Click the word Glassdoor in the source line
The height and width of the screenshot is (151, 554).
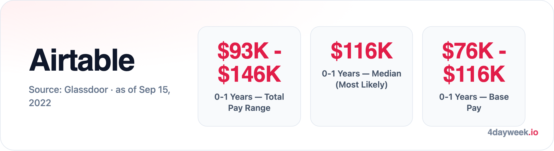[86, 90]
